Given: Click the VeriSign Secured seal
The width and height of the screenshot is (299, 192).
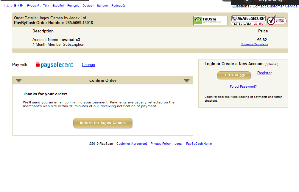Looking at the screenshot, I should tap(276, 21).
